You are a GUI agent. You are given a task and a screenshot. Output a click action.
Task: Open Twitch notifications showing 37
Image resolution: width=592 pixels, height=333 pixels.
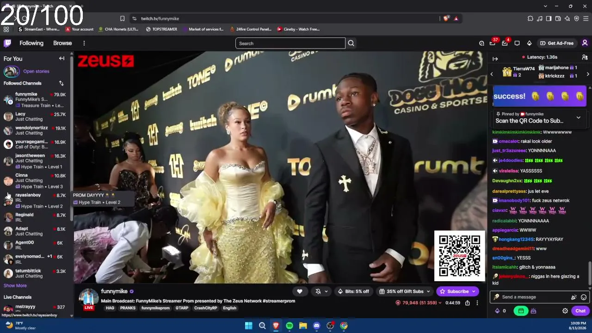tap(493, 43)
